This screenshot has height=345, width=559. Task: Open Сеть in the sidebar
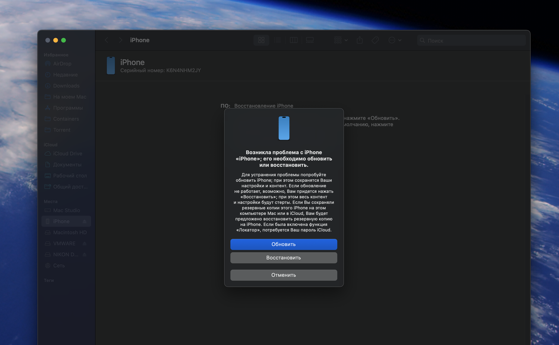tap(66, 266)
